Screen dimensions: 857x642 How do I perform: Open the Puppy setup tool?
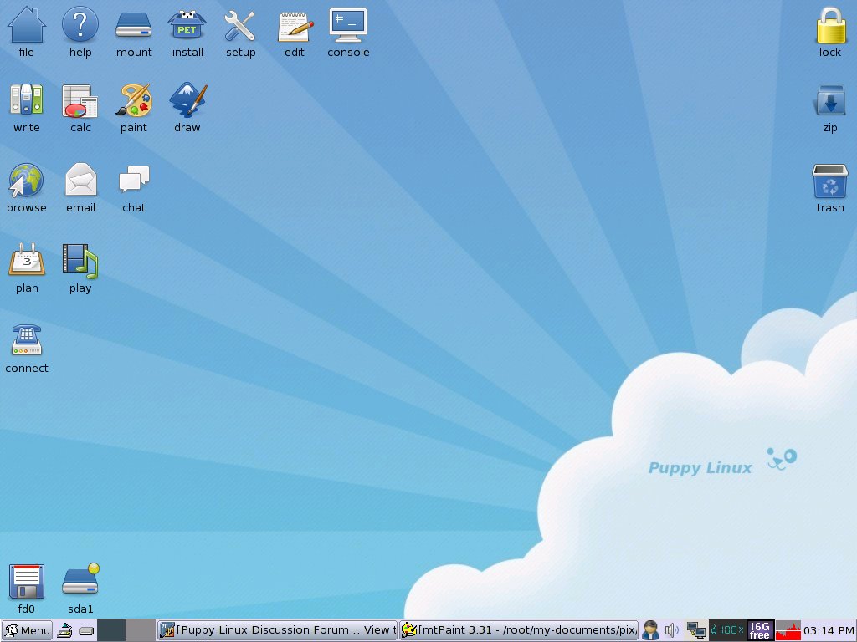(240, 25)
